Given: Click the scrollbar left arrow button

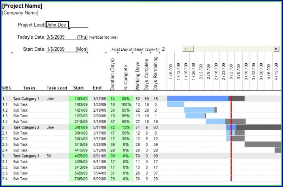Looking at the screenshot, I should (186, 49).
